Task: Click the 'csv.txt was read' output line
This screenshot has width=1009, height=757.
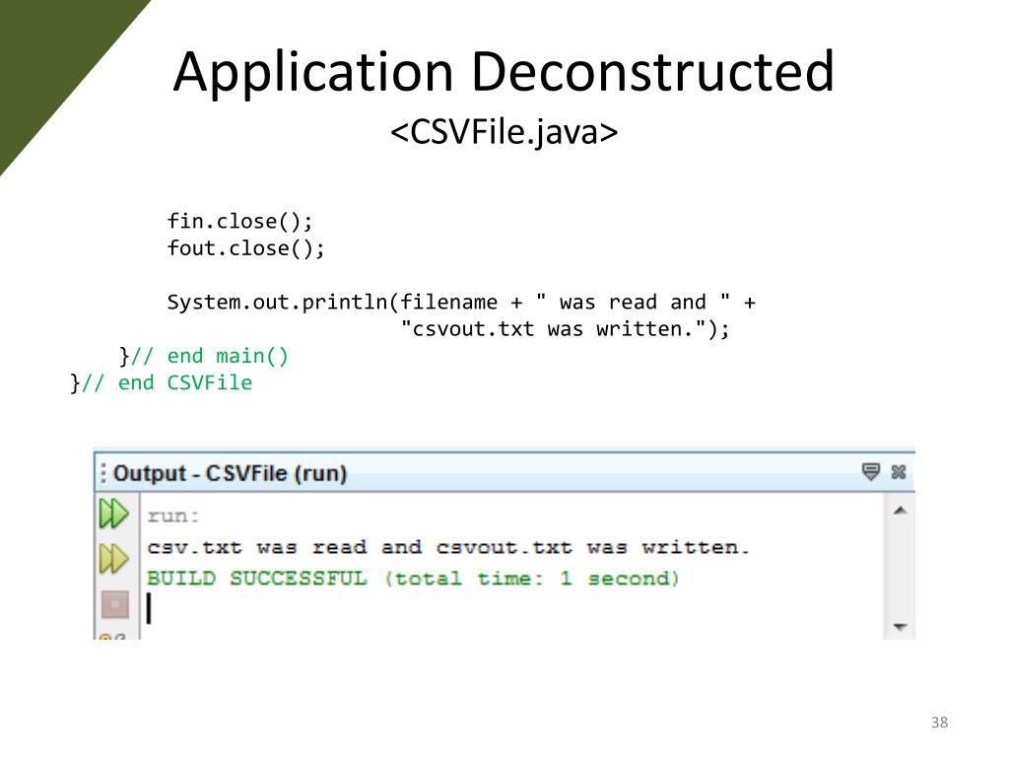Action: [x=448, y=548]
